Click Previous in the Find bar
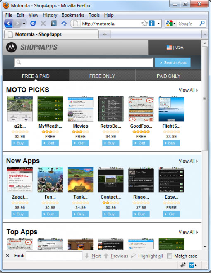211x273 pixels. coord(116,256)
